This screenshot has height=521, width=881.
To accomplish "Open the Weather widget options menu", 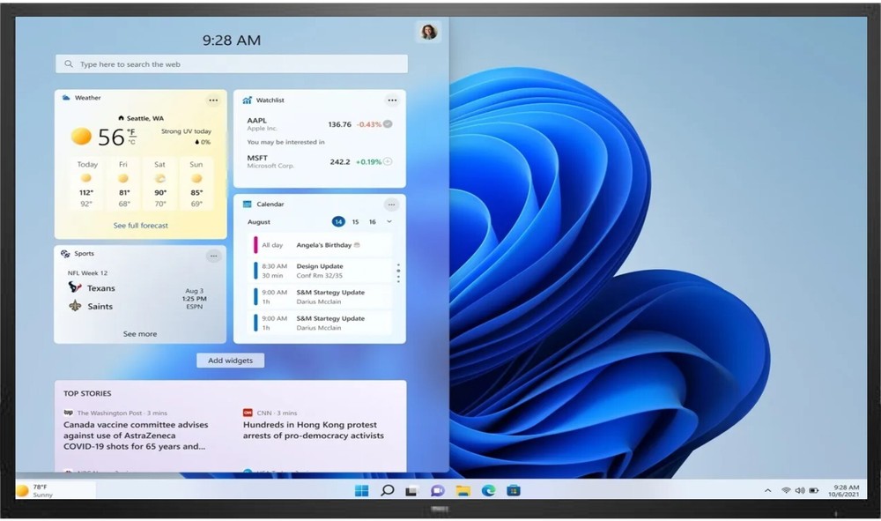I will (213, 100).
